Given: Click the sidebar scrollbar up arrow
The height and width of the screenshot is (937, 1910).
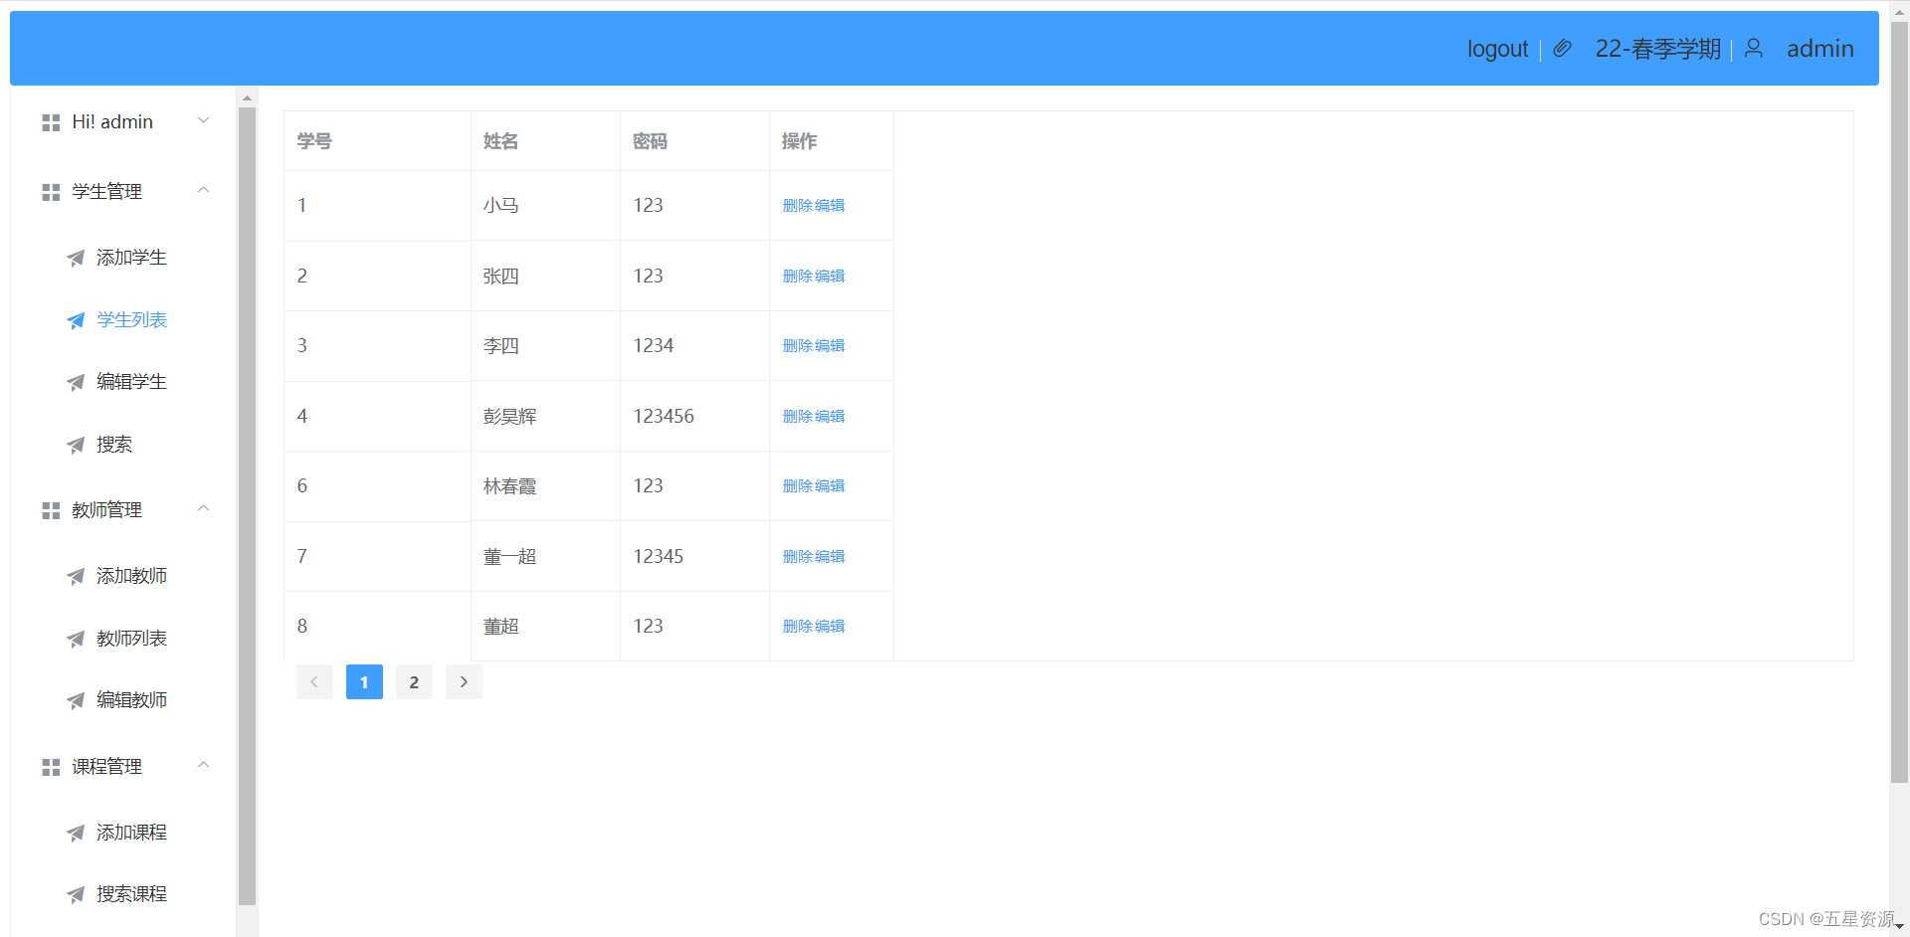Looking at the screenshot, I should (247, 97).
